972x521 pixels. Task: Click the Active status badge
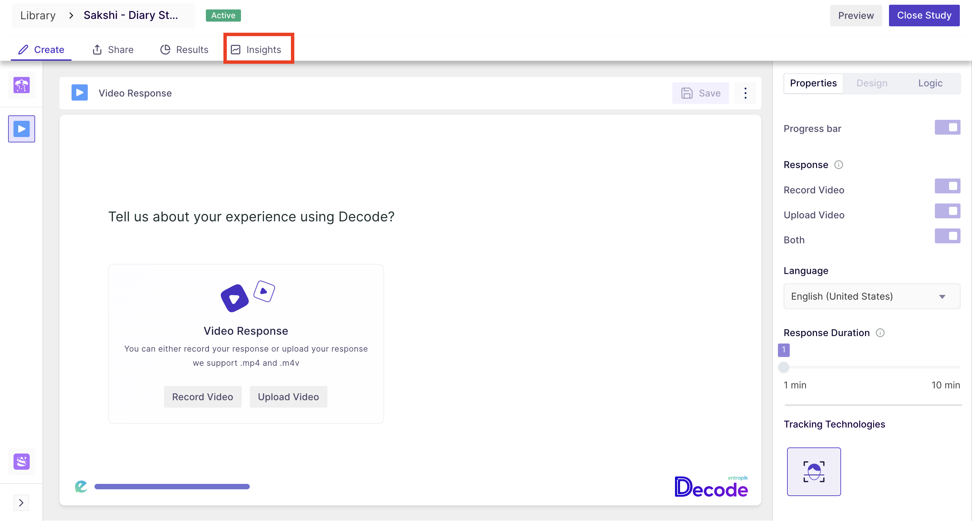coord(223,16)
